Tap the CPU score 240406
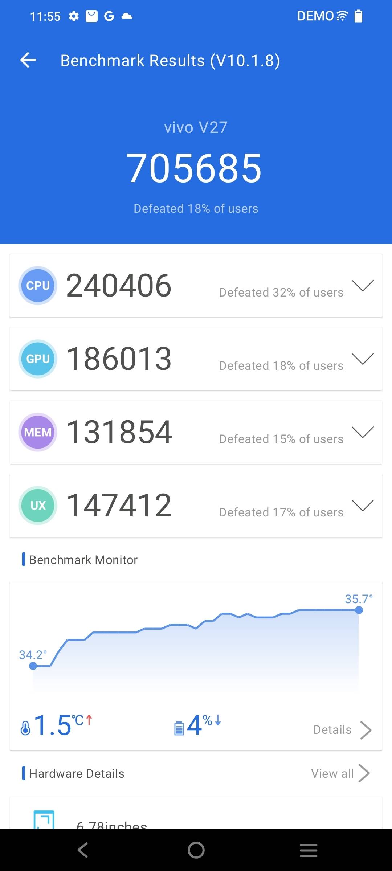The height and width of the screenshot is (871, 392). [x=119, y=286]
